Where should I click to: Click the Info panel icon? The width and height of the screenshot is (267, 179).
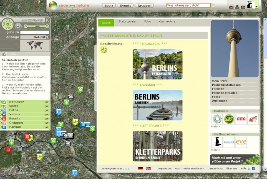tap(4, 54)
